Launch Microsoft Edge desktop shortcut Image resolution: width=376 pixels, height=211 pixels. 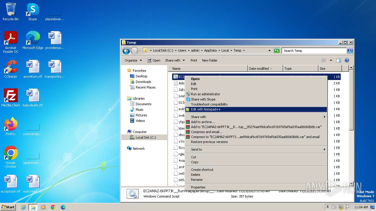pyautogui.click(x=33, y=40)
